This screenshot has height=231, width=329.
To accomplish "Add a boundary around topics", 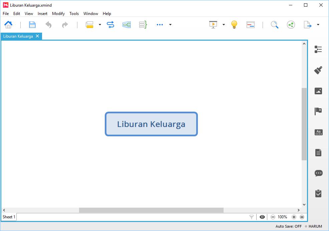I will pyautogui.click(x=126, y=25).
